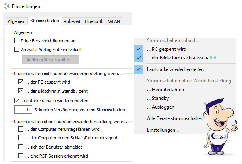242x164 pixels.
Task: Disable Lautstärke danach wiederherstellen checkbox
Action: coord(17,101)
